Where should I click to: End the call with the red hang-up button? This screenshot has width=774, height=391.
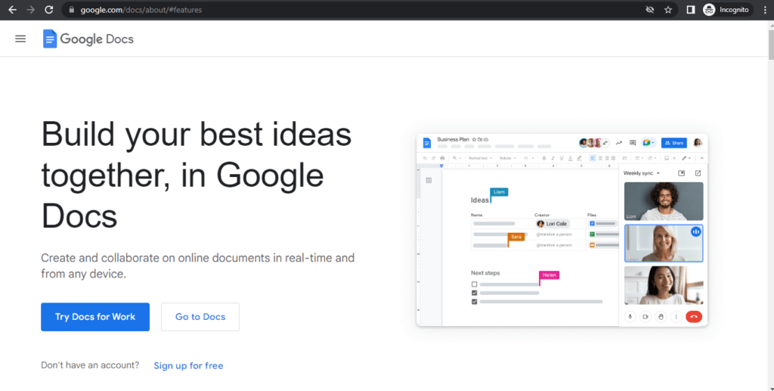pos(694,317)
